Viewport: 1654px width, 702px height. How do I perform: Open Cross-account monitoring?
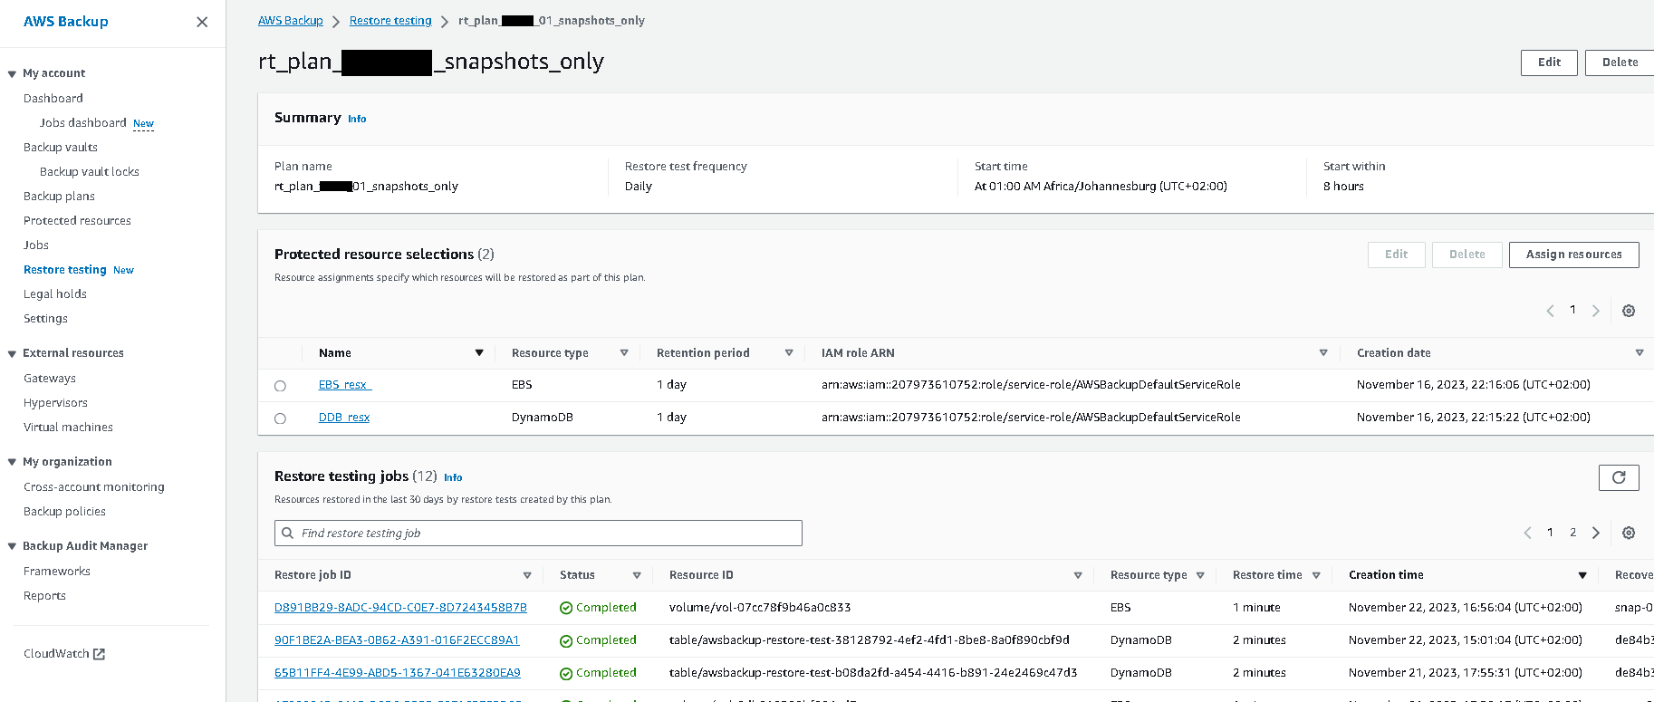point(94,487)
